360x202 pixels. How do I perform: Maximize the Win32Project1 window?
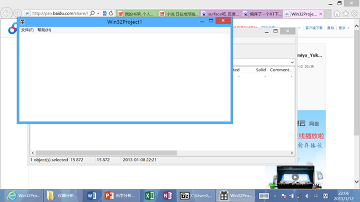[x=211, y=21]
